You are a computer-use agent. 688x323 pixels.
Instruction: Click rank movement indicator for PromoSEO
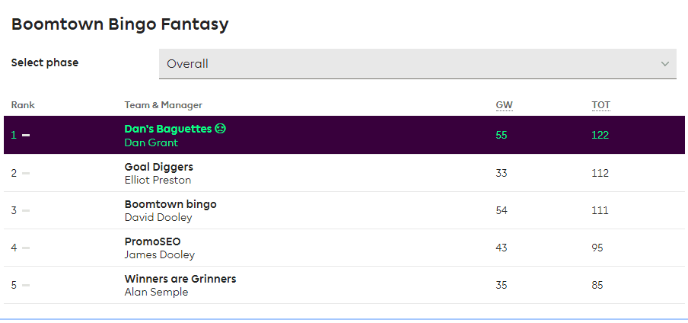click(26, 248)
